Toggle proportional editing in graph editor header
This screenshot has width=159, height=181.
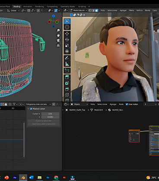click(54, 104)
